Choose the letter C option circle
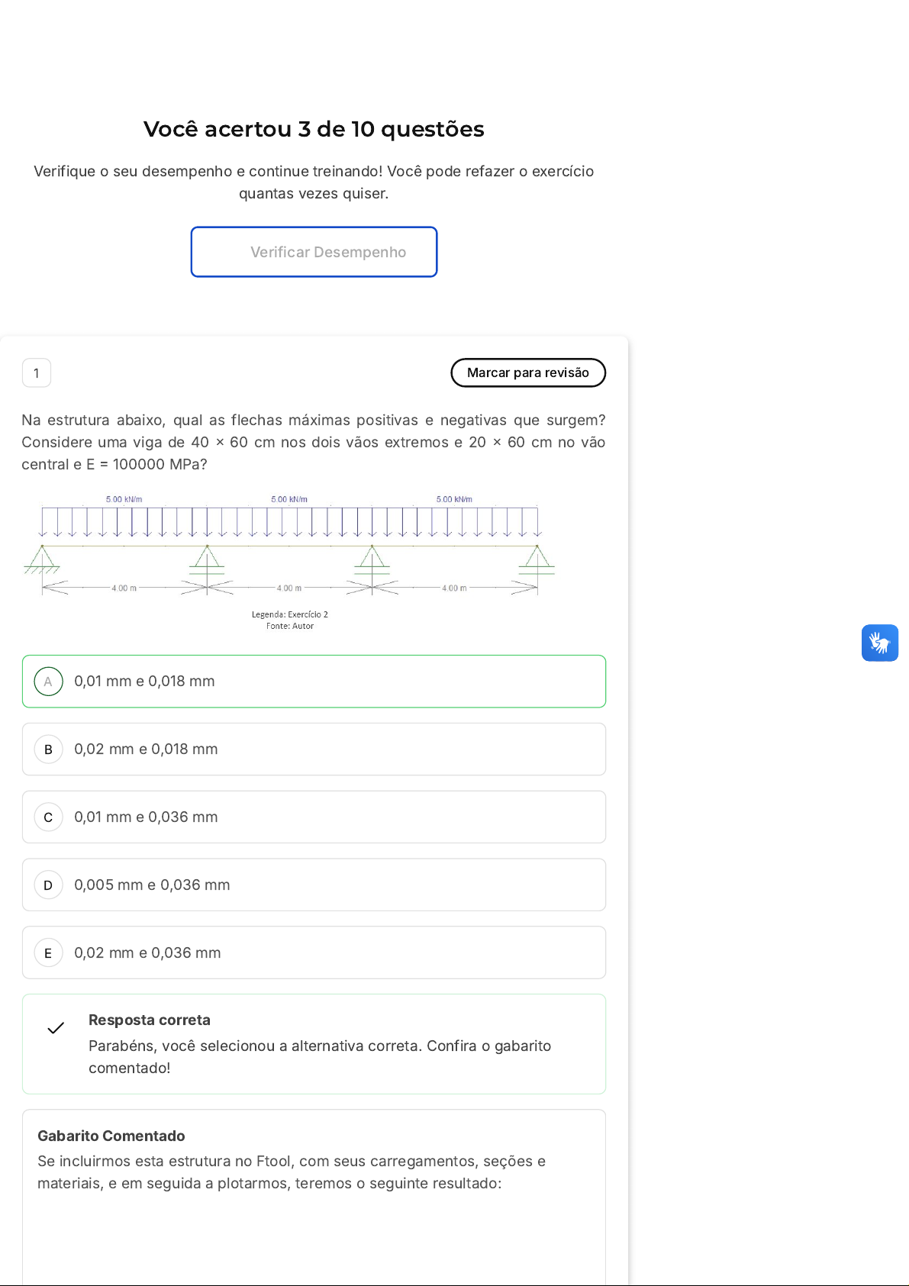Image resolution: width=909 pixels, height=1286 pixels. click(x=48, y=817)
